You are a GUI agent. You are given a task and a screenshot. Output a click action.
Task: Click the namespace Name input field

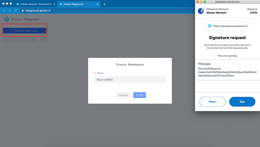(x=130, y=79)
